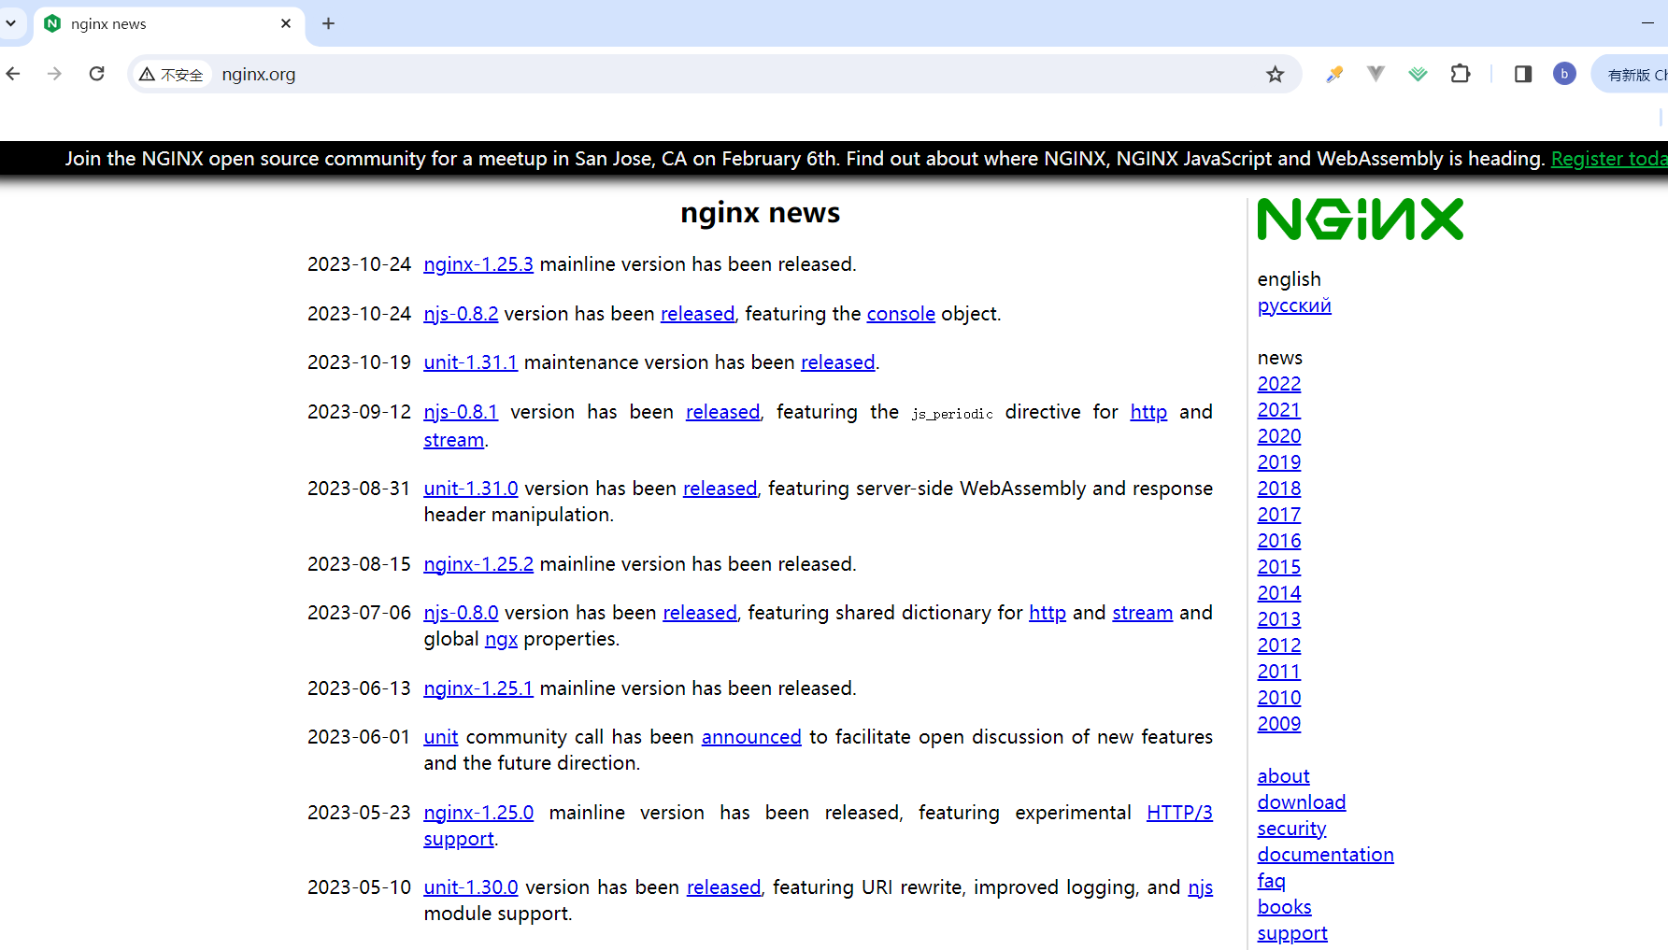The width and height of the screenshot is (1668, 950).
Task: Click the Chrome update available button
Action: point(1631,74)
